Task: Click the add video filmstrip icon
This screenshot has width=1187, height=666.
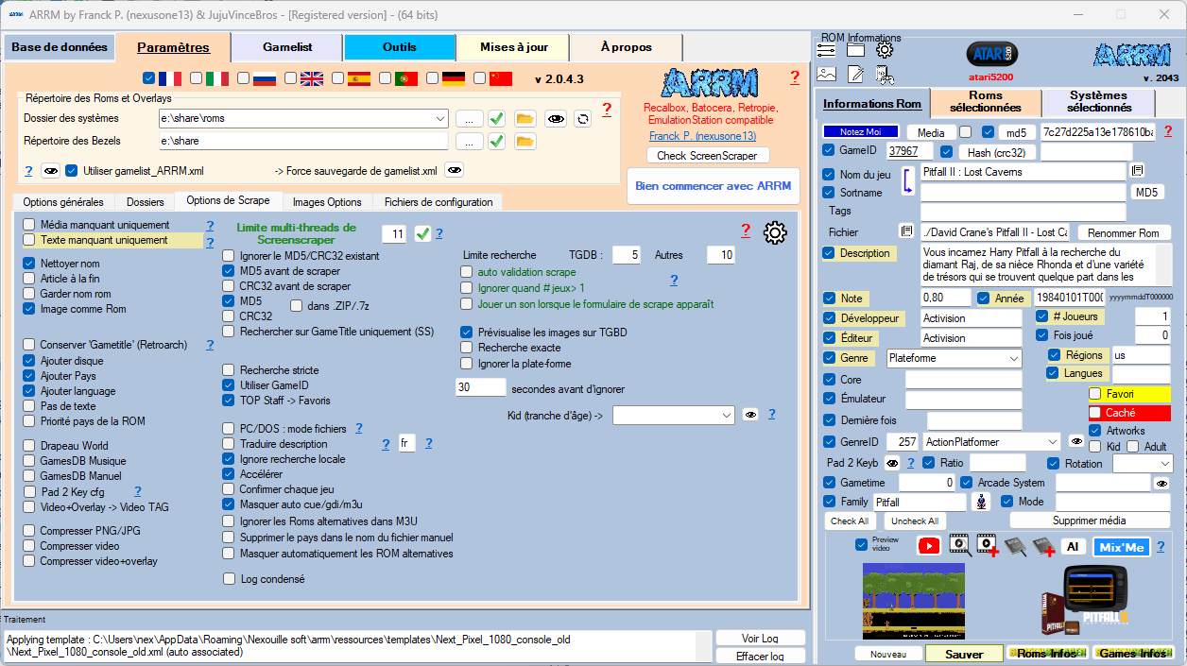Action: pos(989,546)
